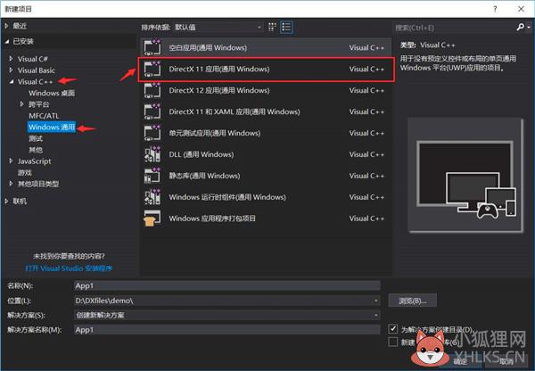Select 其他 under Visual C++

tap(36, 150)
